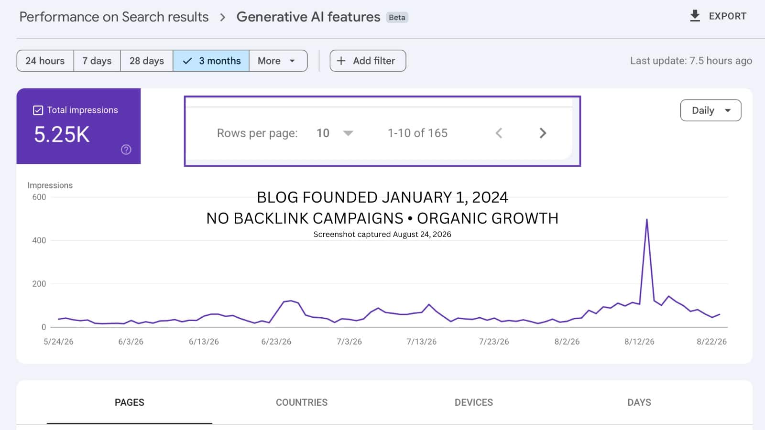Click the 5/24/26 axis date label

(58, 342)
